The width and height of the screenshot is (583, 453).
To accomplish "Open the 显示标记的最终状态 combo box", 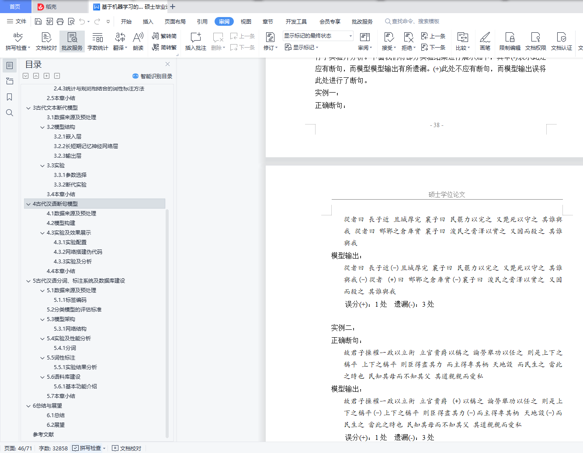I will [318, 36].
